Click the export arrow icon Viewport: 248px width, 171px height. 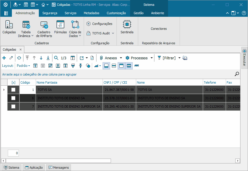pos(82,58)
